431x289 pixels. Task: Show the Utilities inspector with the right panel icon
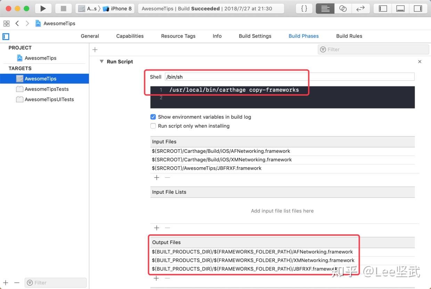tap(418, 8)
